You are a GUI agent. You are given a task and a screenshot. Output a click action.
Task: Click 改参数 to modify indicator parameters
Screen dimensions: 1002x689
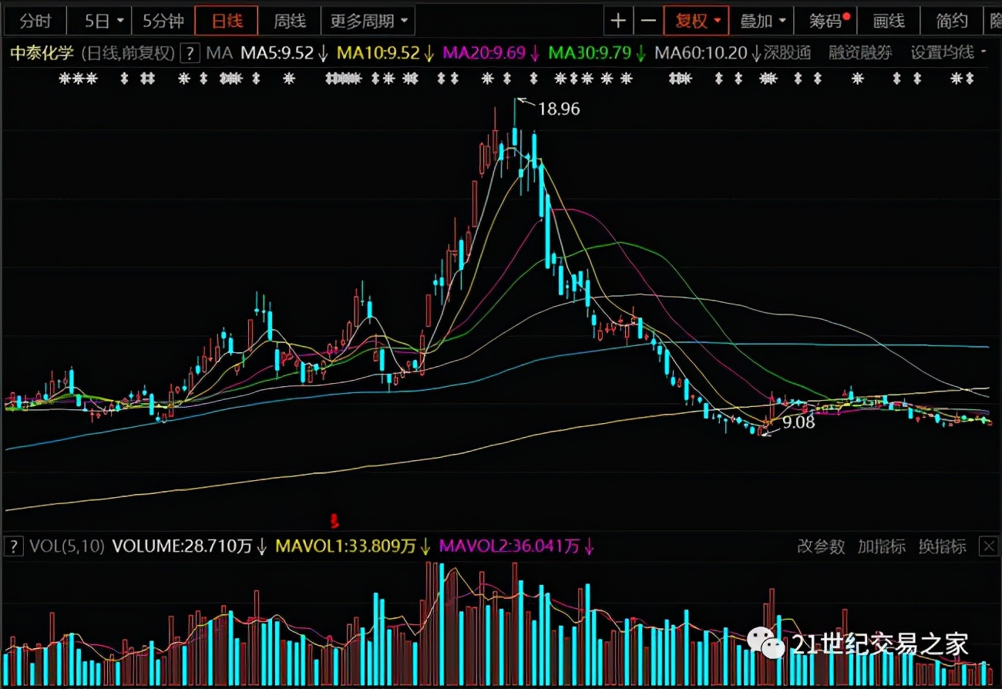pos(820,546)
